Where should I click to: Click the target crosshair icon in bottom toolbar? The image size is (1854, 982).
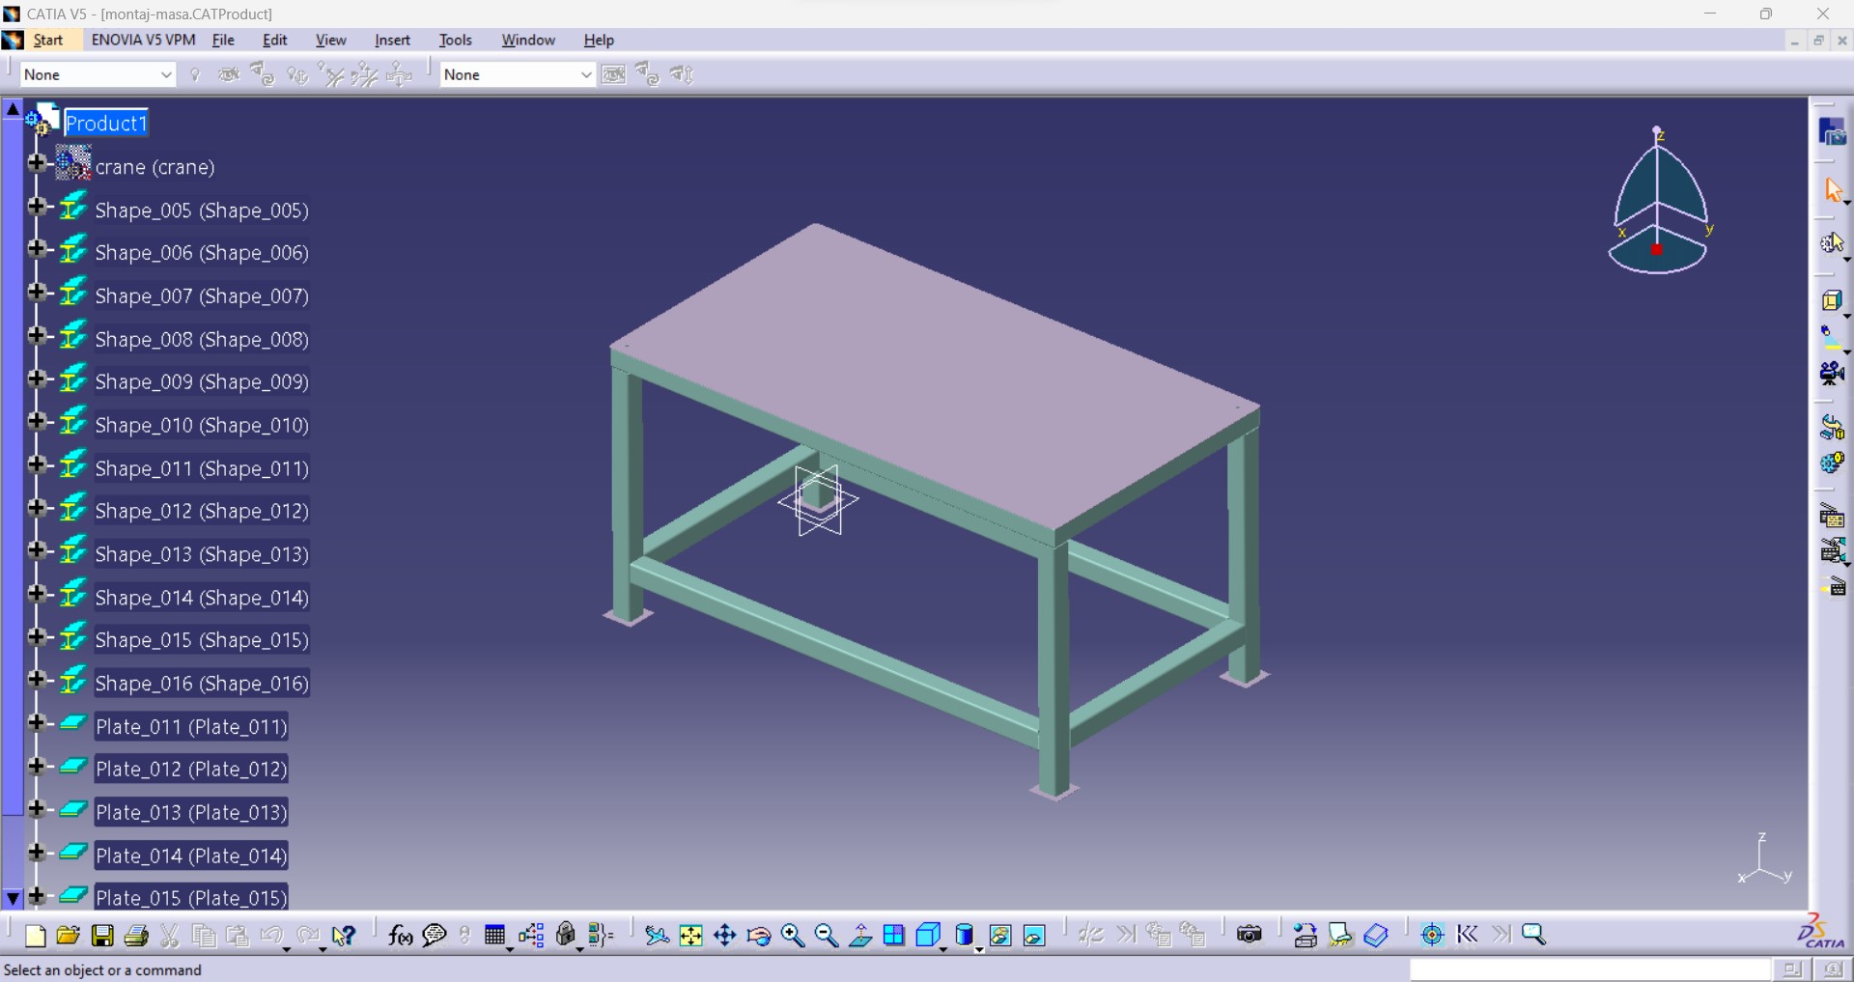coord(1432,935)
